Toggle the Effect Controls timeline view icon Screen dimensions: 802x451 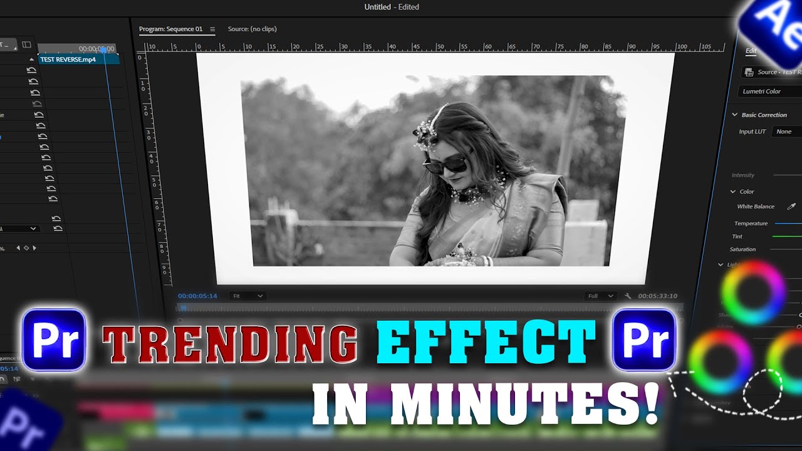[26, 44]
